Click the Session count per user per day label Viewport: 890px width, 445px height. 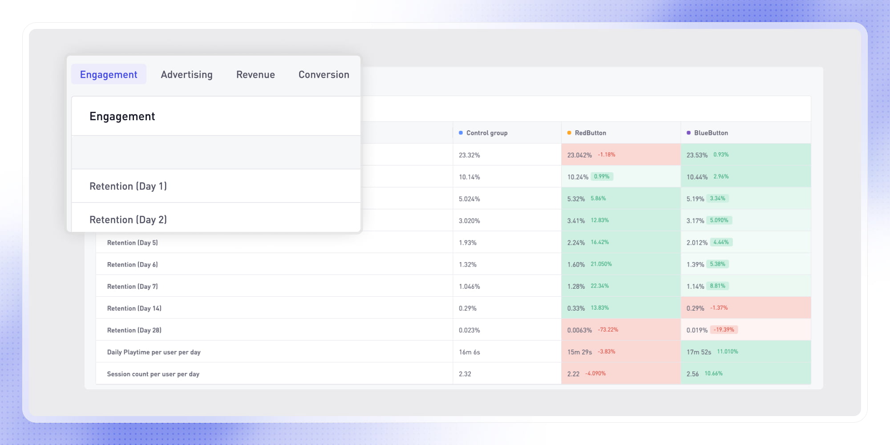pos(153,374)
